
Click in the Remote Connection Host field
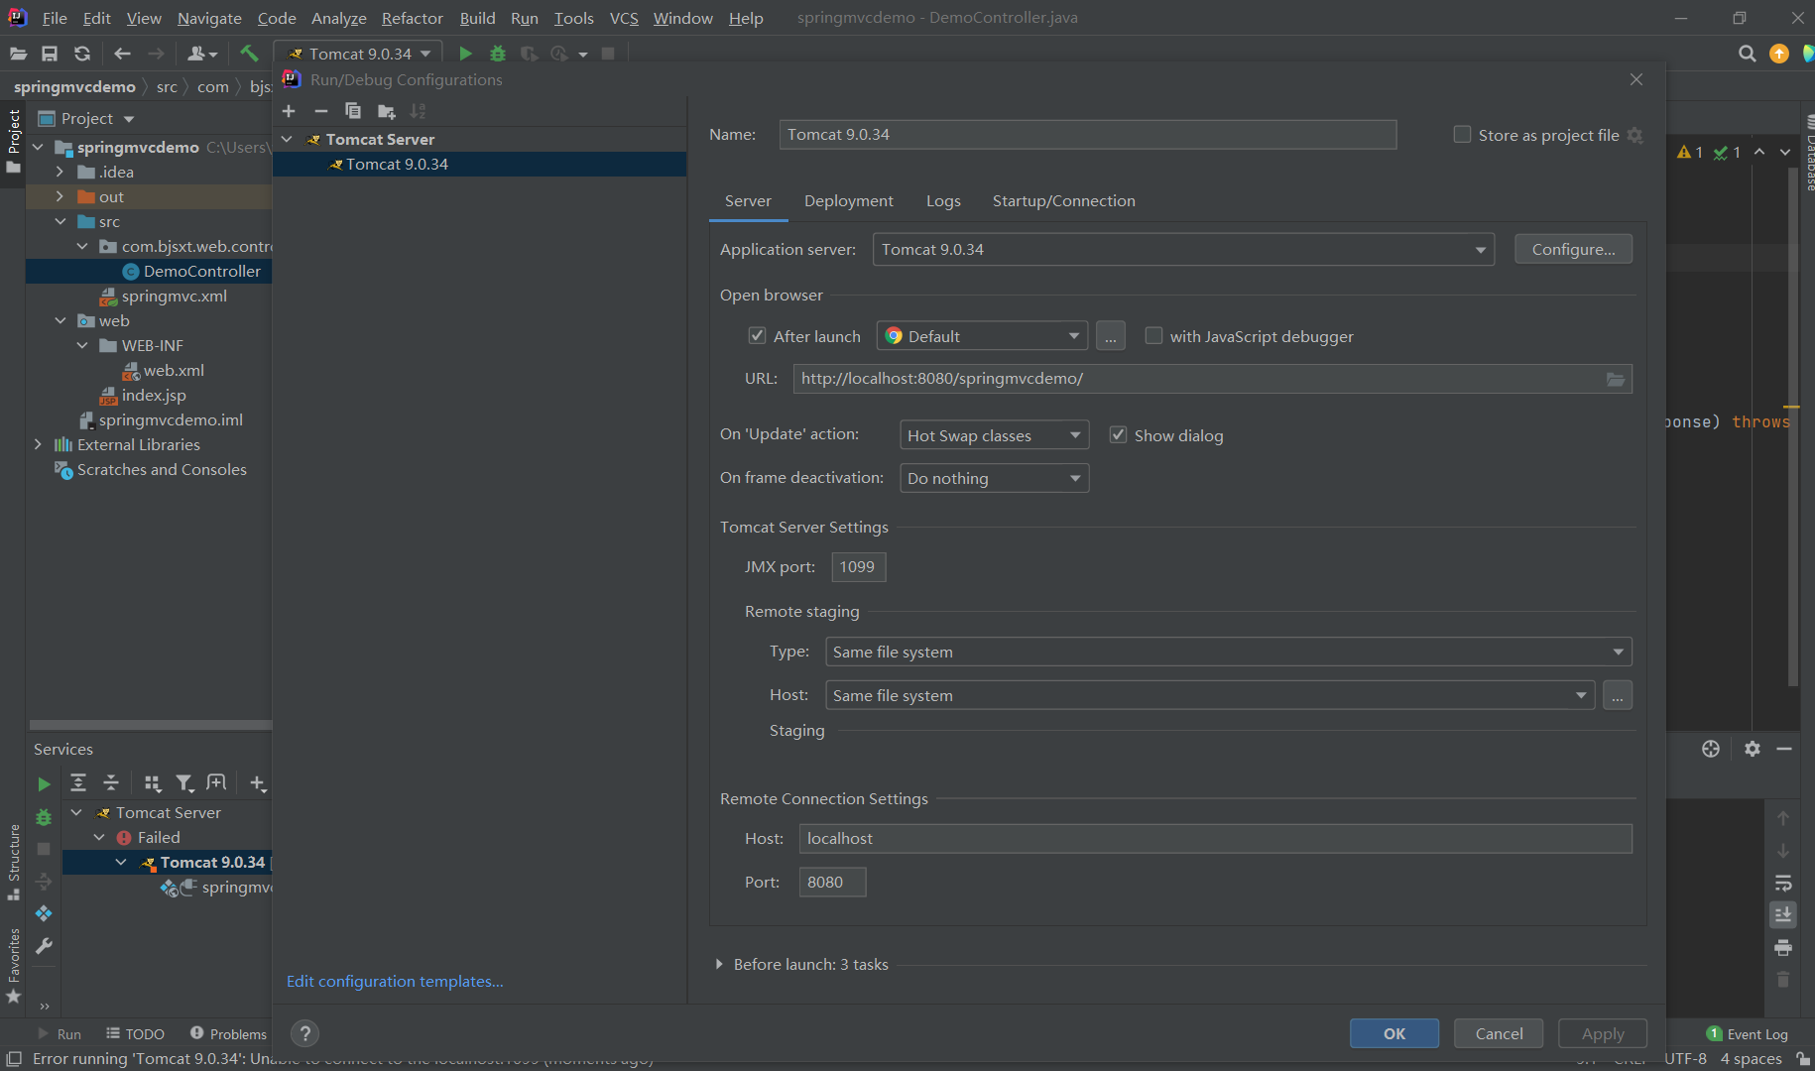tap(1215, 838)
